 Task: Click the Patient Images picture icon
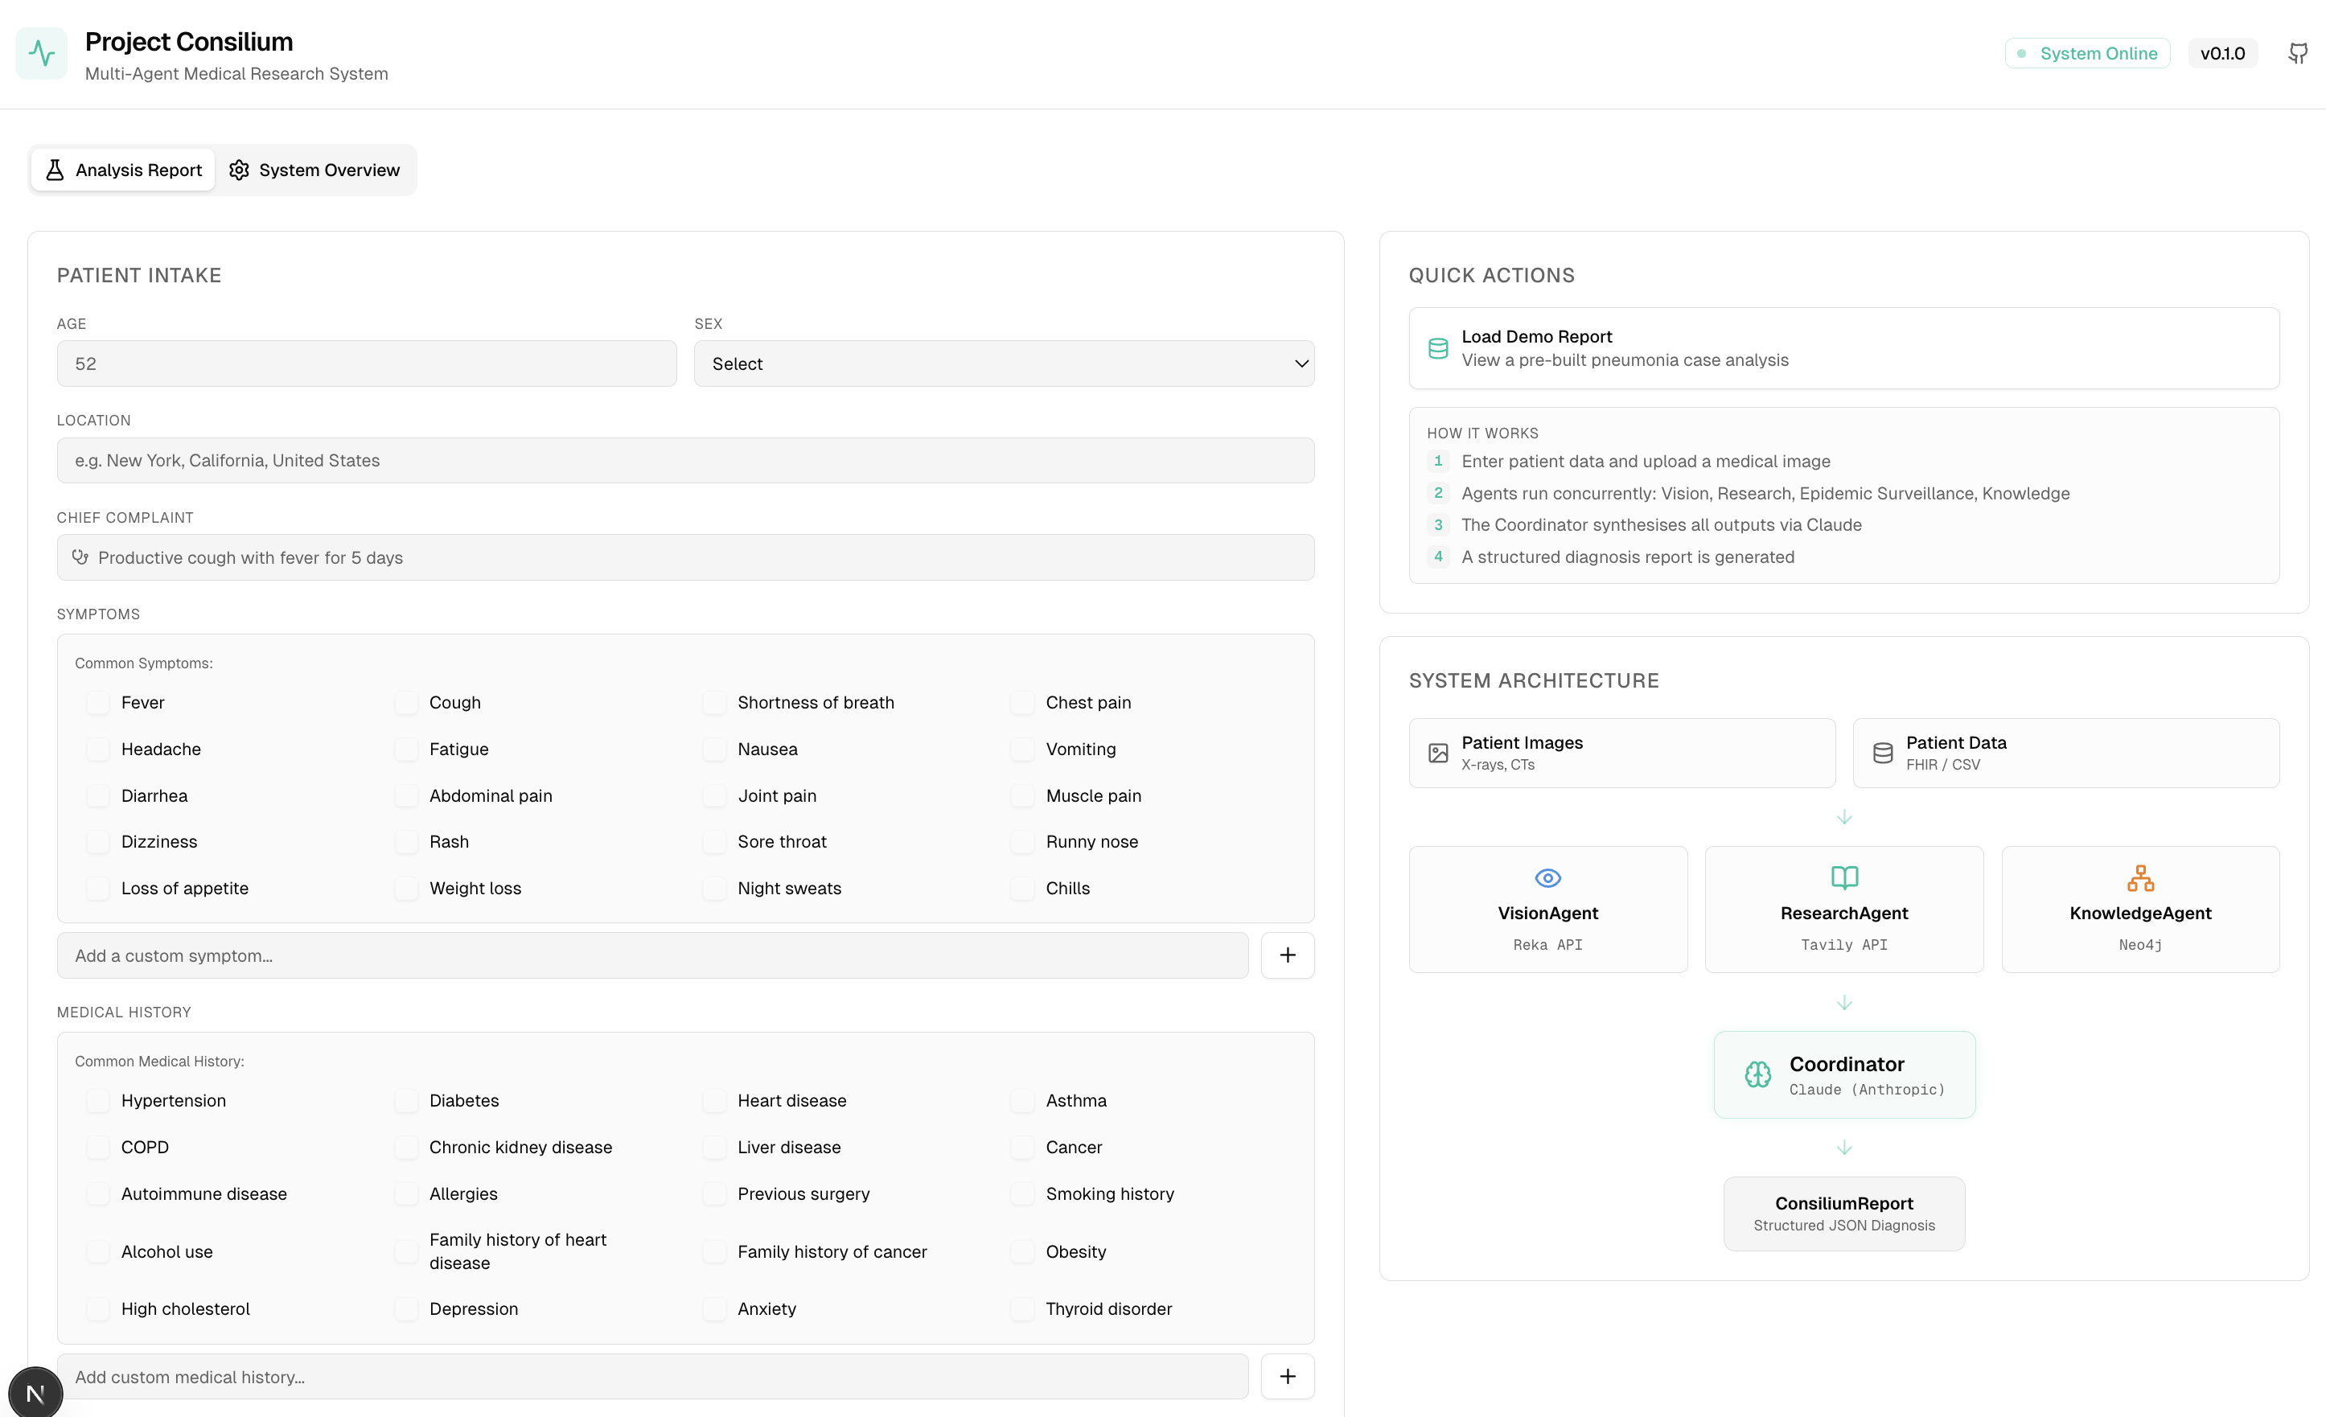coord(1438,753)
